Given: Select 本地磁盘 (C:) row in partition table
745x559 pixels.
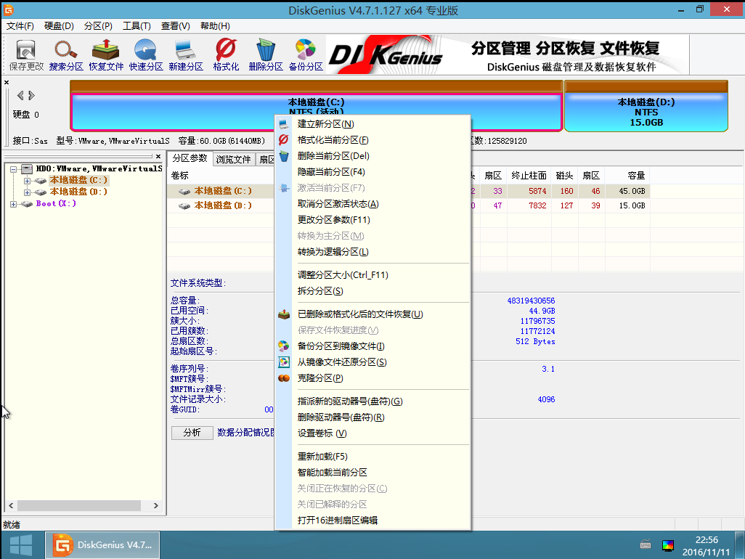Looking at the screenshot, I should tap(222, 191).
